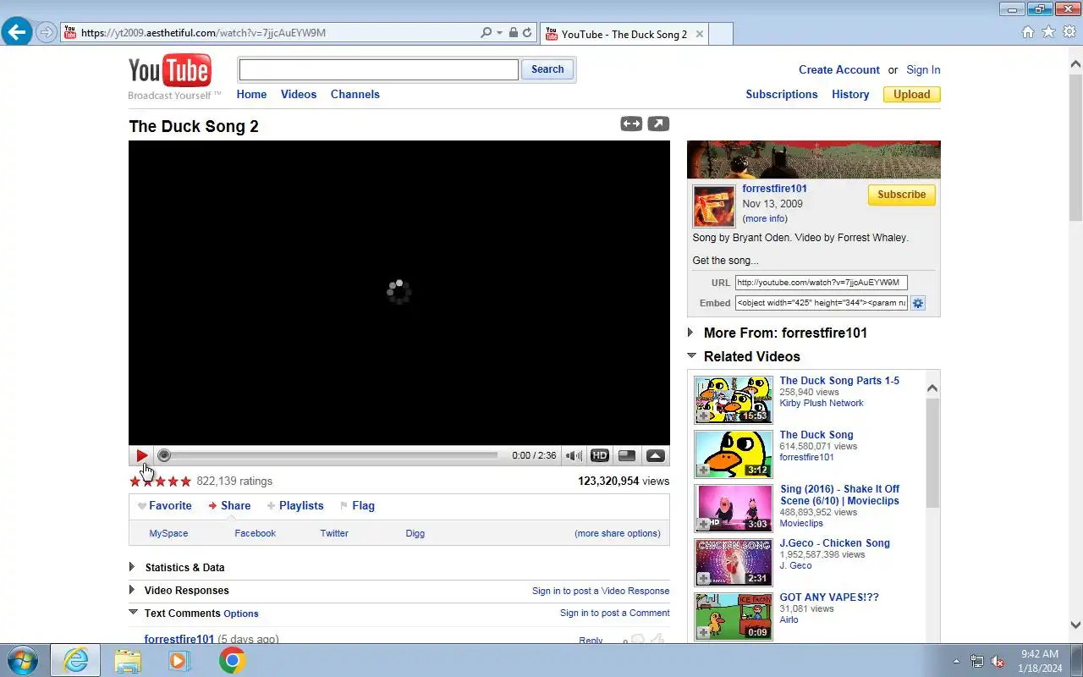Open the Videos menu item

(x=299, y=94)
